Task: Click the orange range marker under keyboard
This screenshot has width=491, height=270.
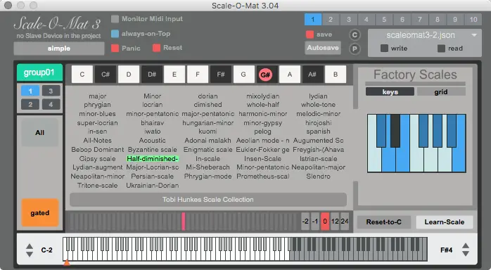Action: coord(66,262)
